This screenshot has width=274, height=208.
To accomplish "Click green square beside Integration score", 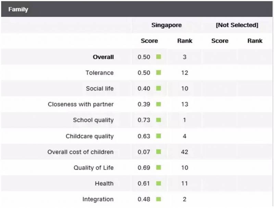I will [159, 199].
